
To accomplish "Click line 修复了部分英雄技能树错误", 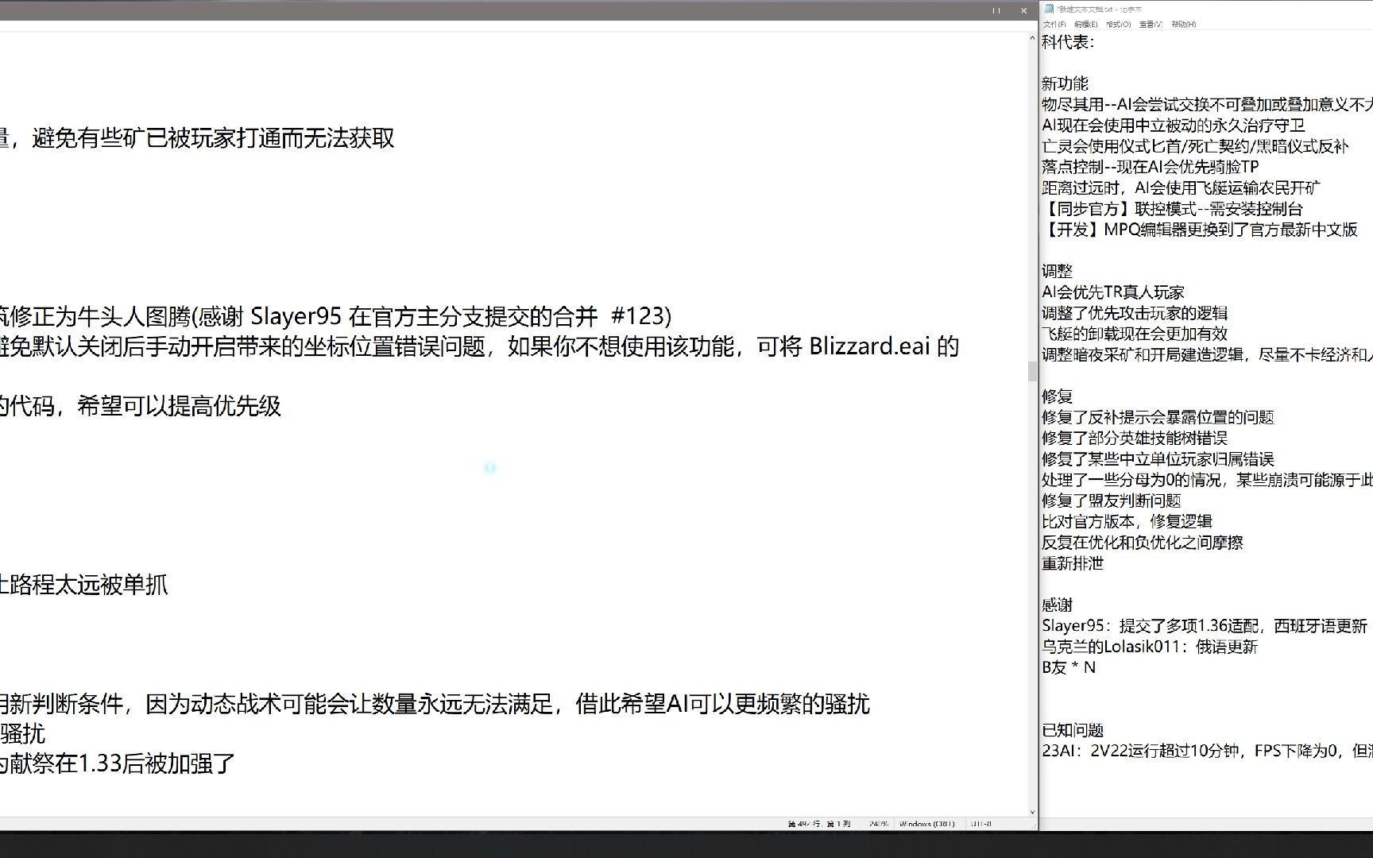I will (1135, 438).
